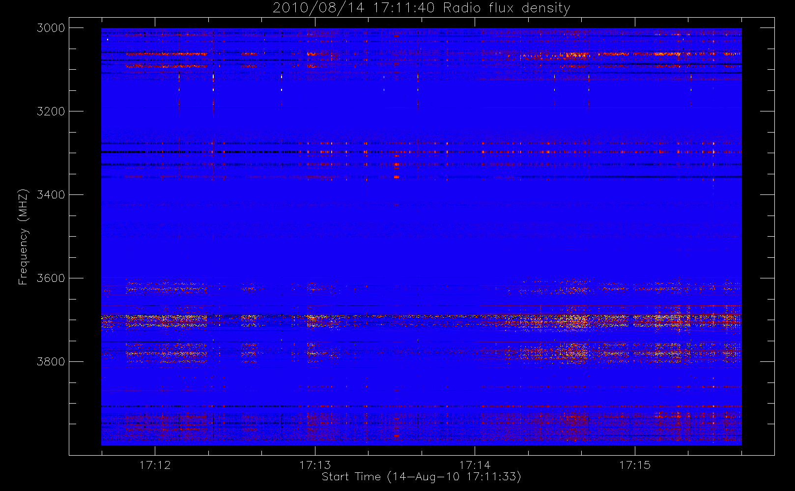Click the plot title "2010/08/14 17:11:40 Radio flux density"
This screenshot has width=795, height=491.
422,8
